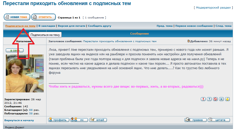The width and height of the screenshot is (235, 129).
Task: Click the thumbs-up thank icon
Action: click(x=227, y=99)
